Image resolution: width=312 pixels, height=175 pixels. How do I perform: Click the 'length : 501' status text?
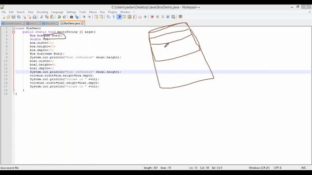coord(151,168)
